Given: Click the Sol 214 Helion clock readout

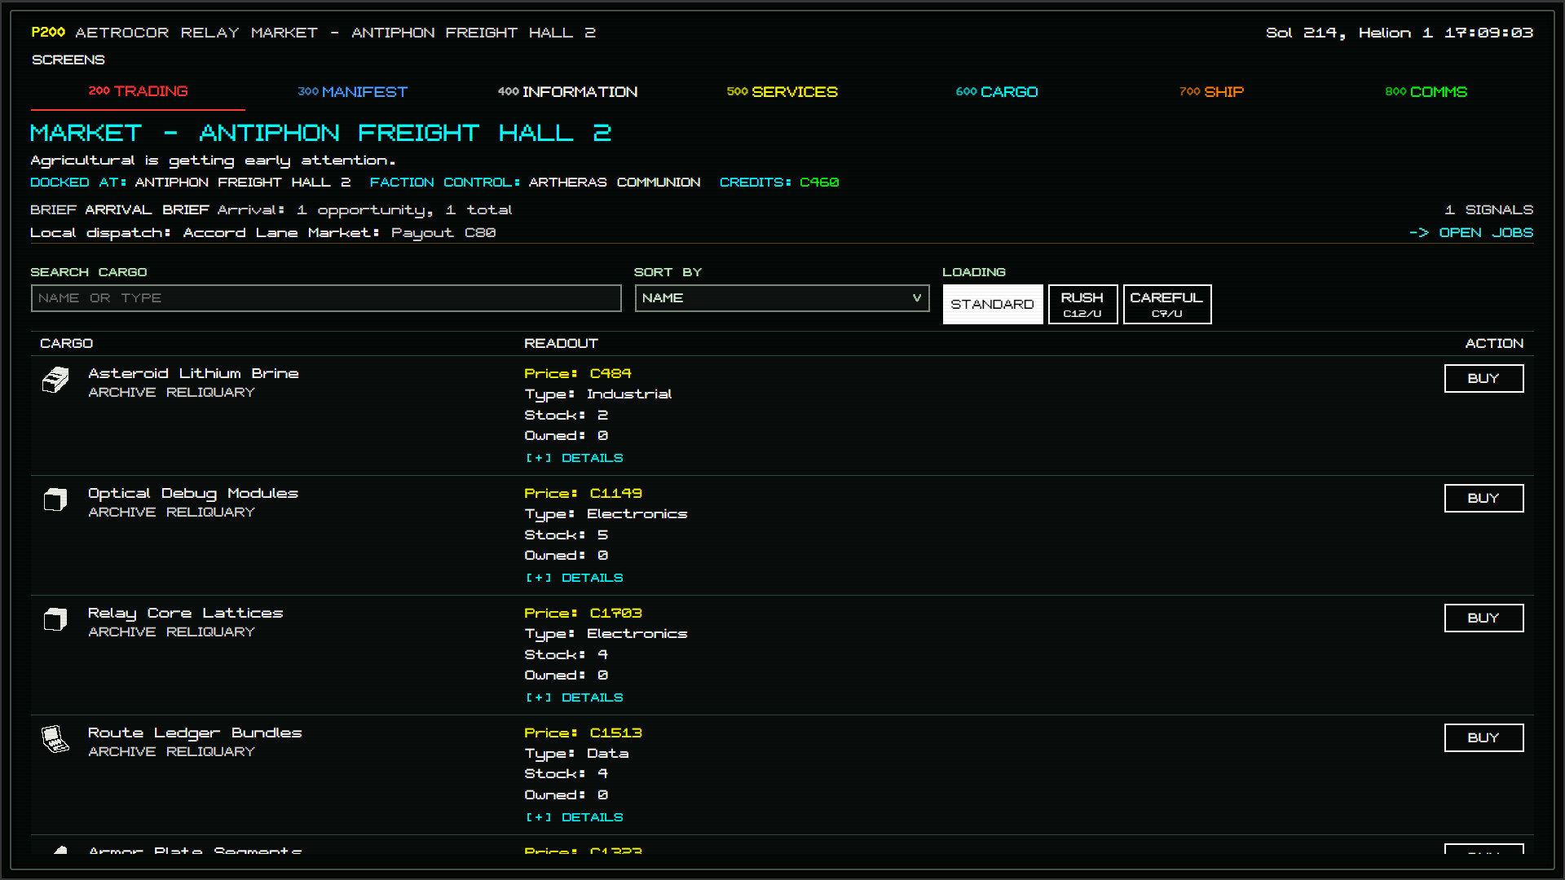Looking at the screenshot, I should [x=1399, y=33].
